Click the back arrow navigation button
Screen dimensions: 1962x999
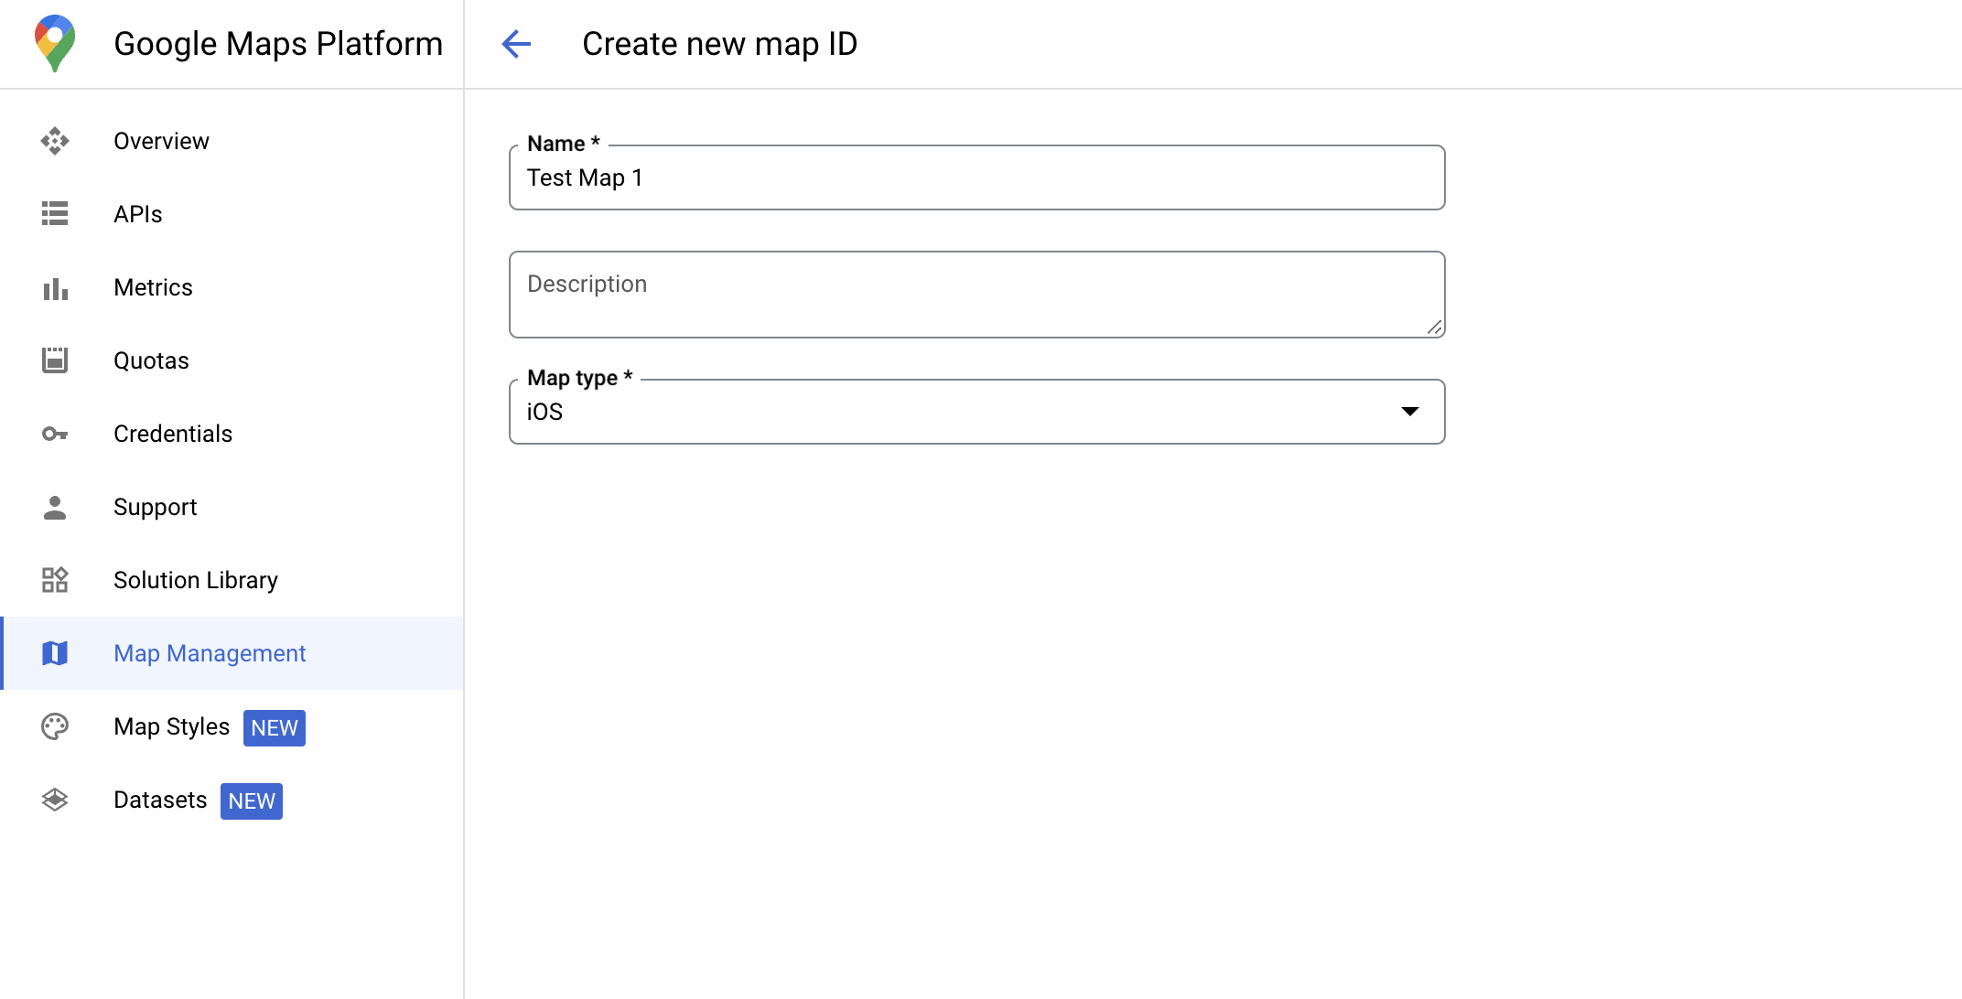pyautogui.click(x=517, y=43)
